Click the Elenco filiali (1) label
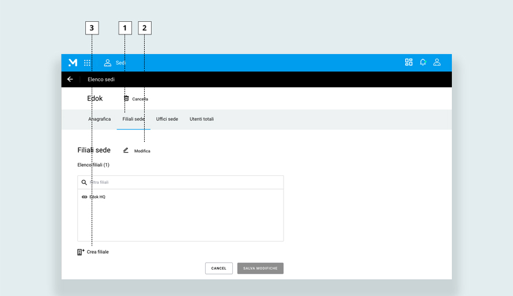 pyautogui.click(x=93, y=165)
